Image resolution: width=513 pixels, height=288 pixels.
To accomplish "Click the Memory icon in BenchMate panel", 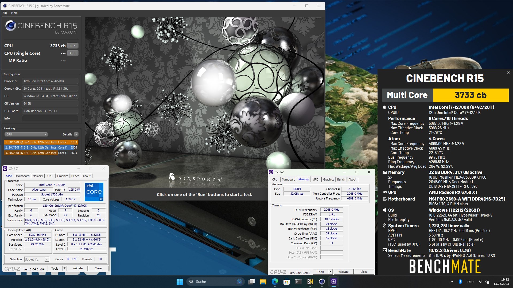I will click(384, 172).
